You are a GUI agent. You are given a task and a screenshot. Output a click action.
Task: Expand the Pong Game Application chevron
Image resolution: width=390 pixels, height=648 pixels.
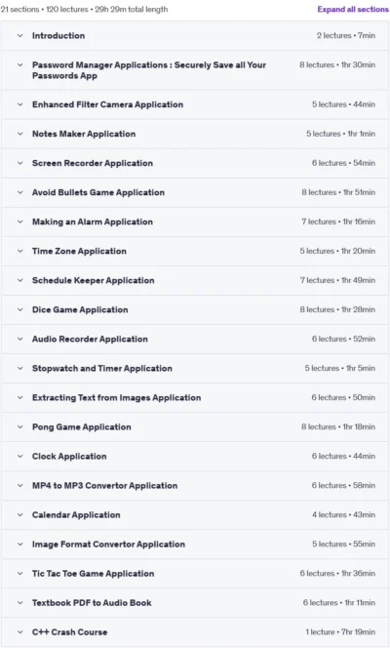point(19,427)
